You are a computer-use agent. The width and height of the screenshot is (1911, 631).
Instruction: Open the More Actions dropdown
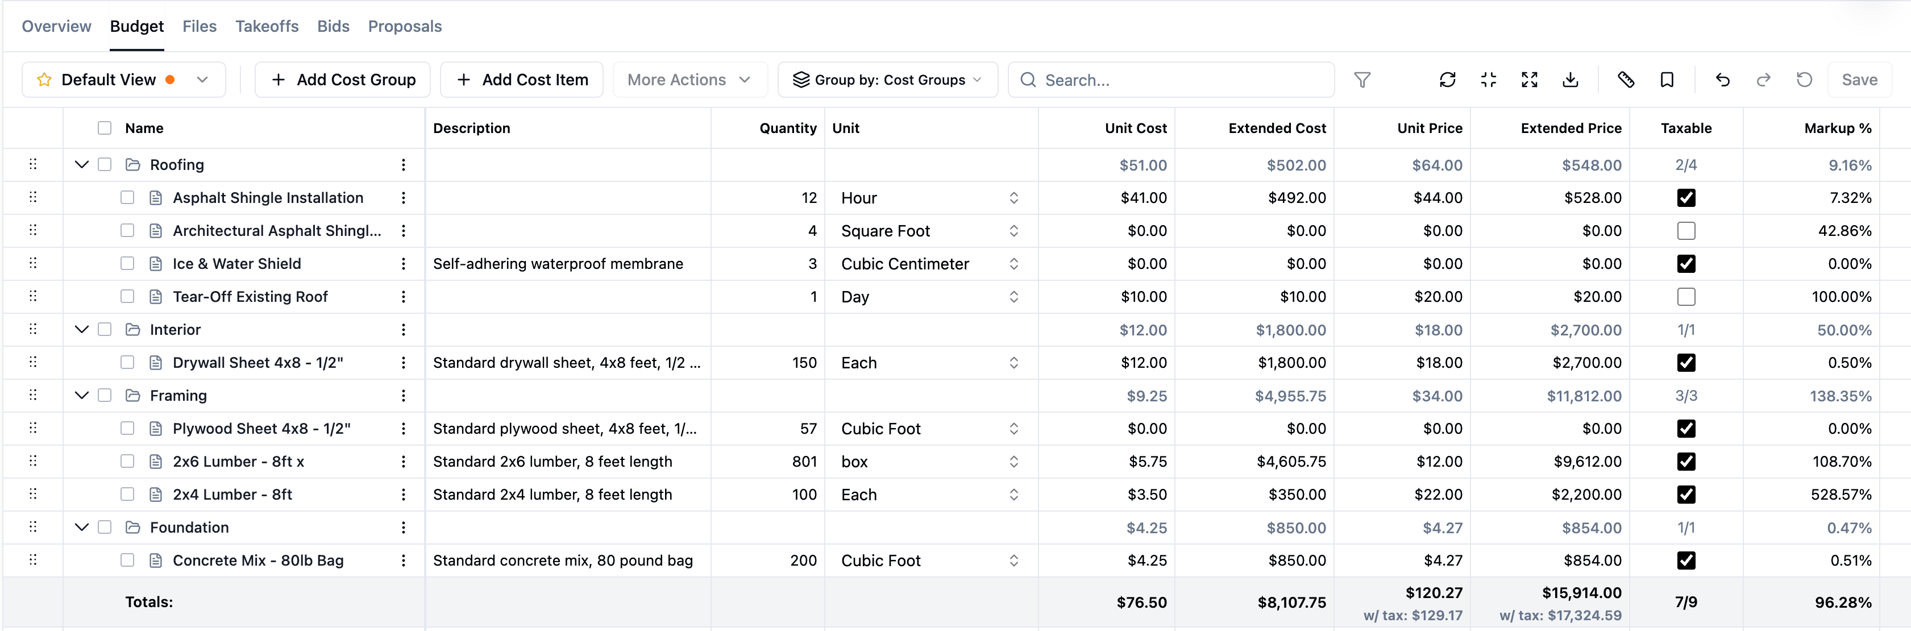(689, 80)
